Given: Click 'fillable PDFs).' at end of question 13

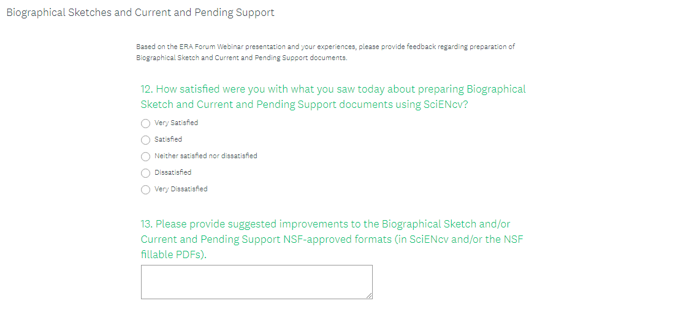Looking at the screenshot, I should (173, 254).
